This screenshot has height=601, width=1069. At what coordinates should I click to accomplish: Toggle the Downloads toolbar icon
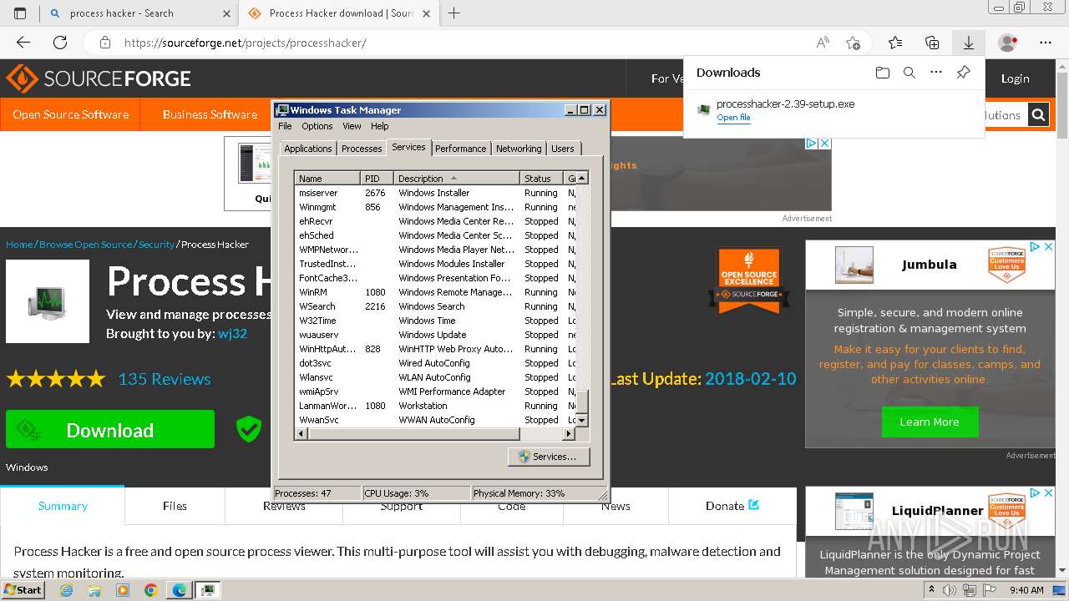click(969, 43)
